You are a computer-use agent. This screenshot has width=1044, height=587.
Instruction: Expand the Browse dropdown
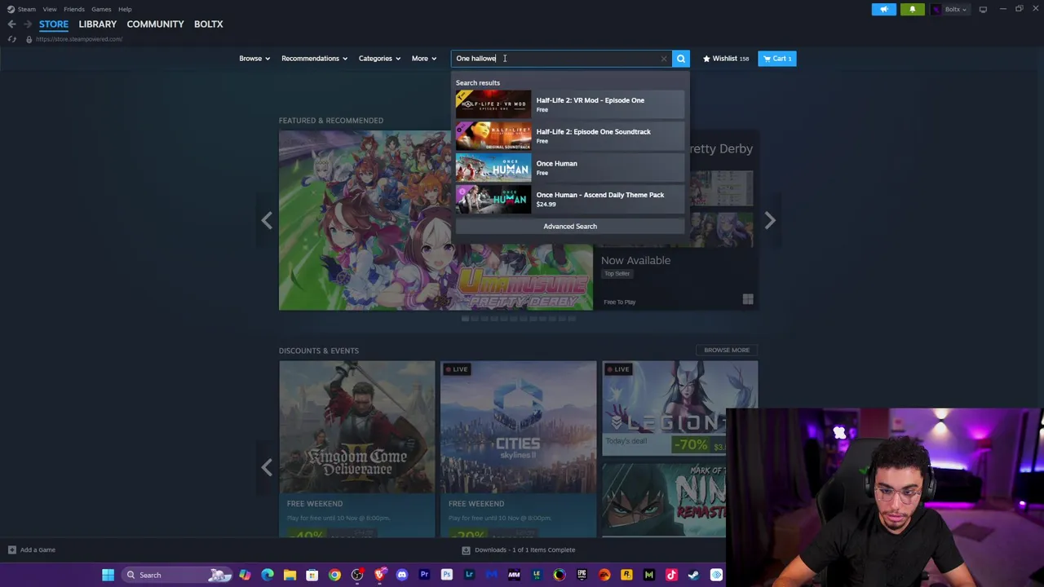coord(254,59)
